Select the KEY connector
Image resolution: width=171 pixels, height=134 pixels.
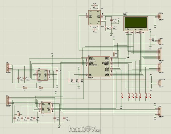coord(160,68)
